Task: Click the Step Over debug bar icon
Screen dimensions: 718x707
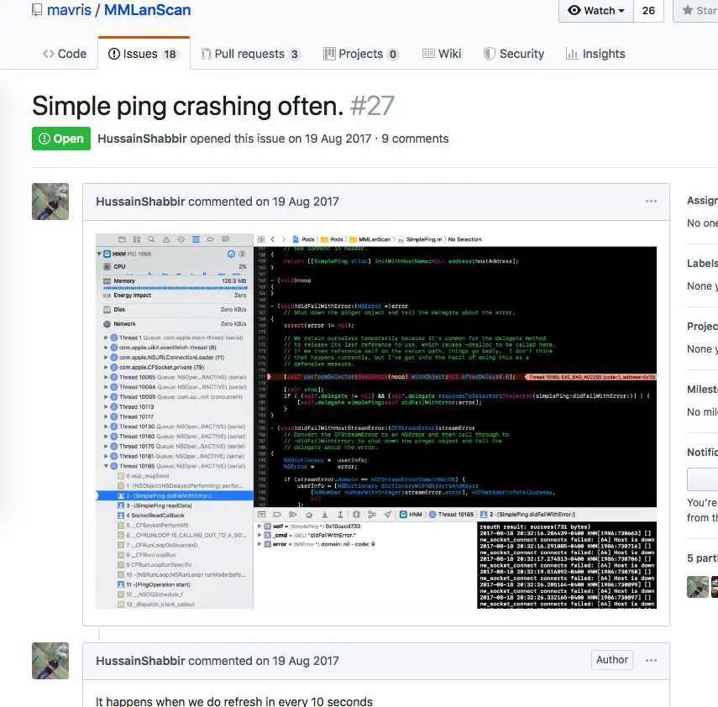Action: point(309,514)
